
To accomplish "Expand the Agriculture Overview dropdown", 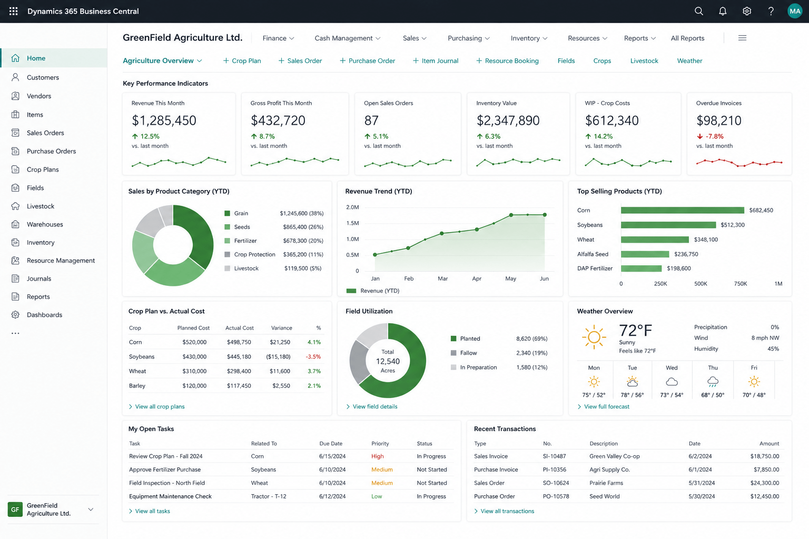I will [x=162, y=61].
